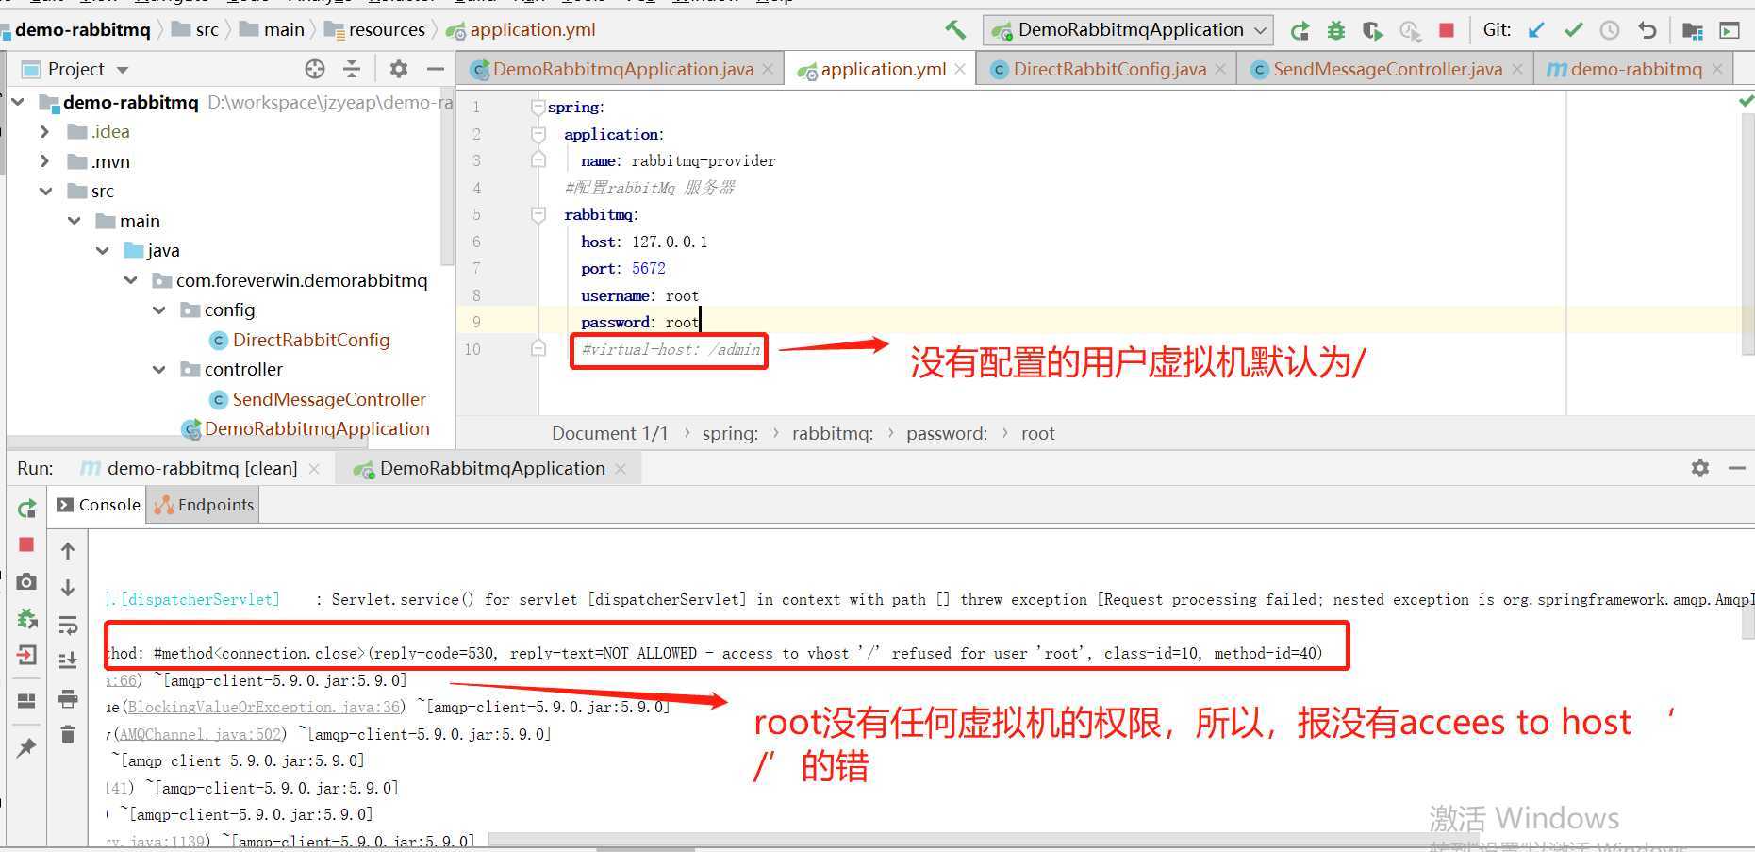Revert changes with Git rollback icon

(x=1647, y=30)
